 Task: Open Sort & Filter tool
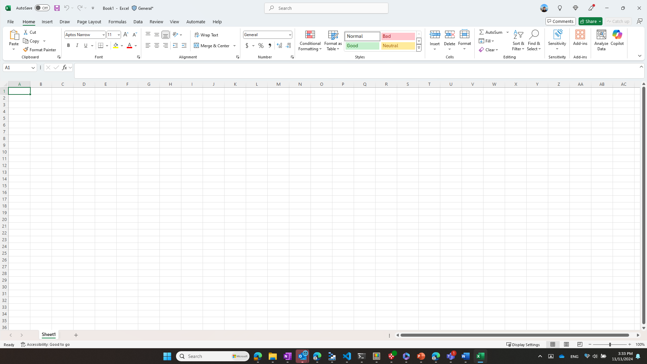(x=518, y=40)
